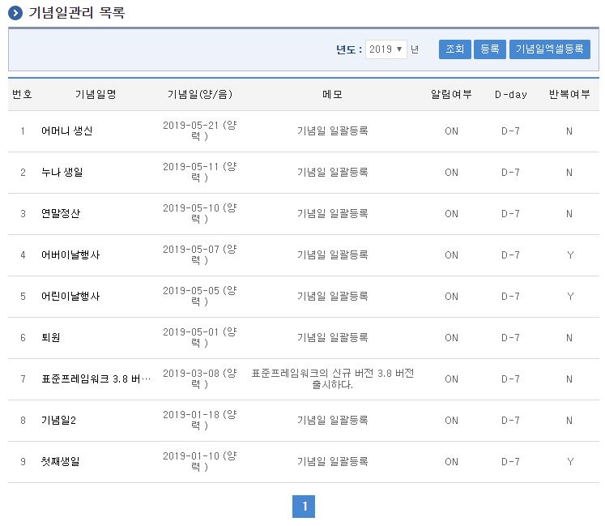Open the 어린이날행사 entry
605x526 pixels.
pyautogui.click(x=70, y=297)
